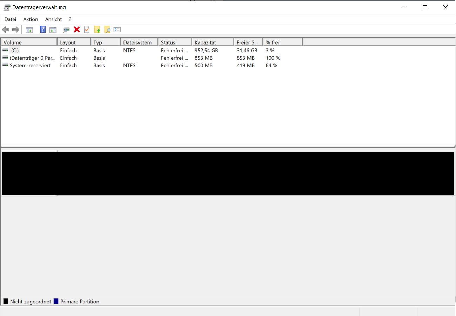Click the Datenträgerverwaltung title bar app icon

[7, 7]
